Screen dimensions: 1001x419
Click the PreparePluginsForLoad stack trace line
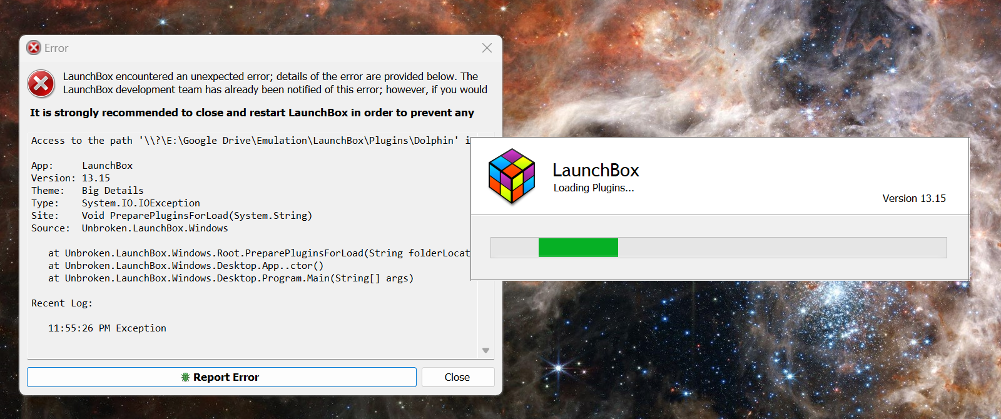point(259,253)
